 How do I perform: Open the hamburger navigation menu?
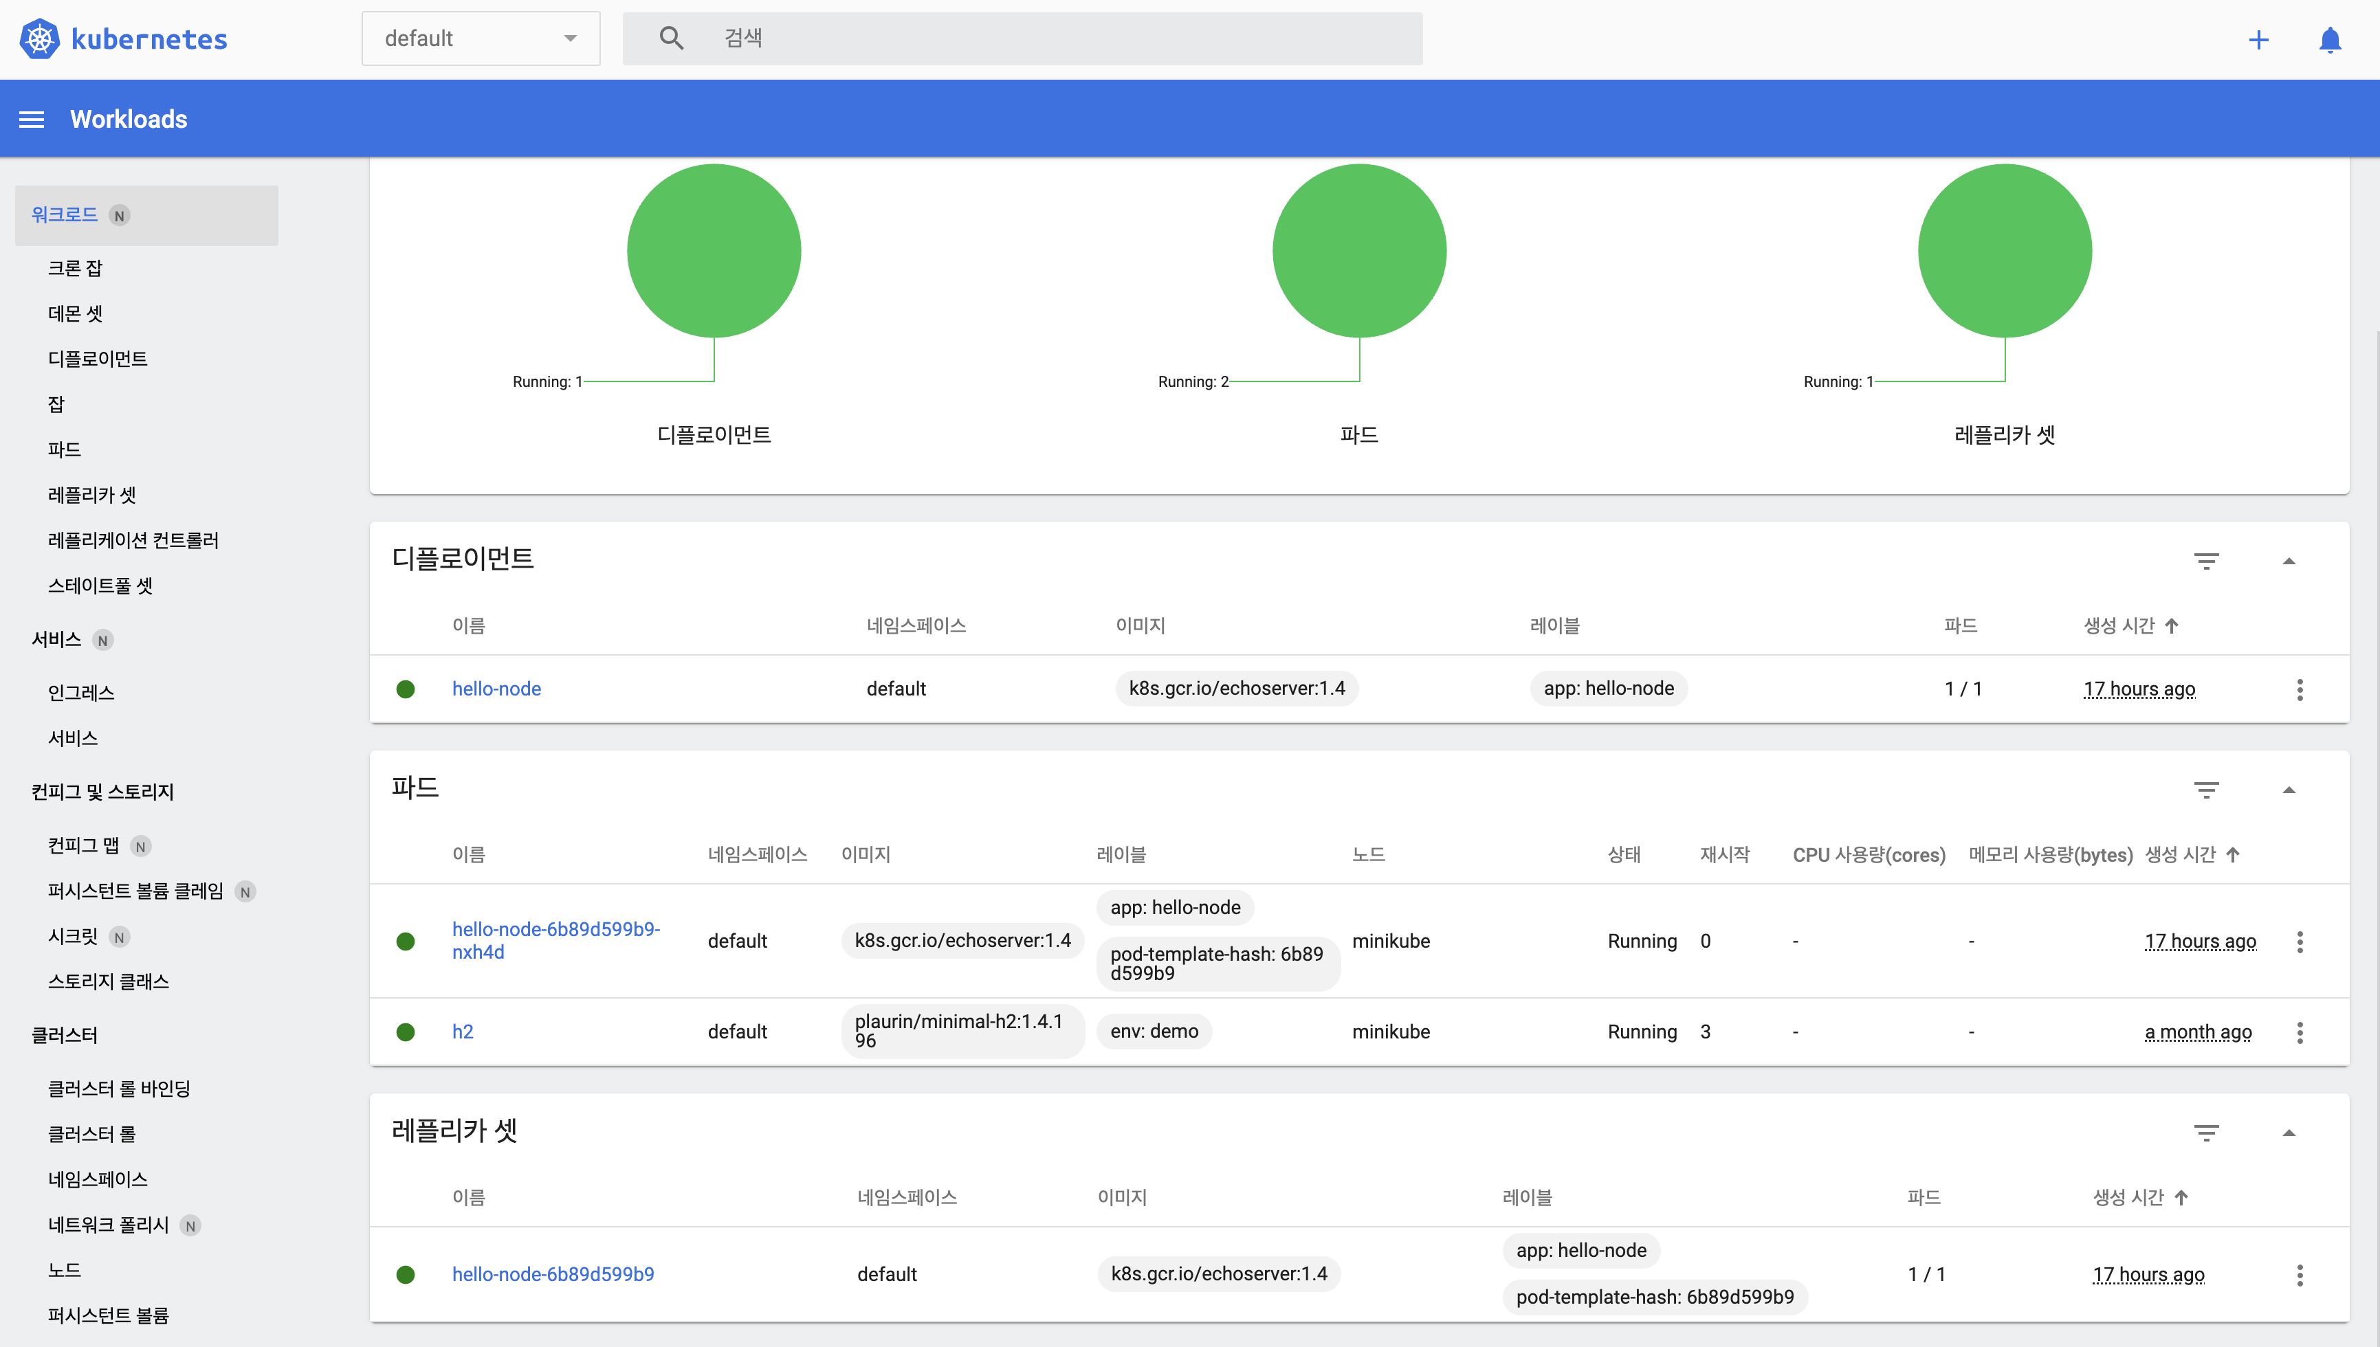tap(32, 120)
